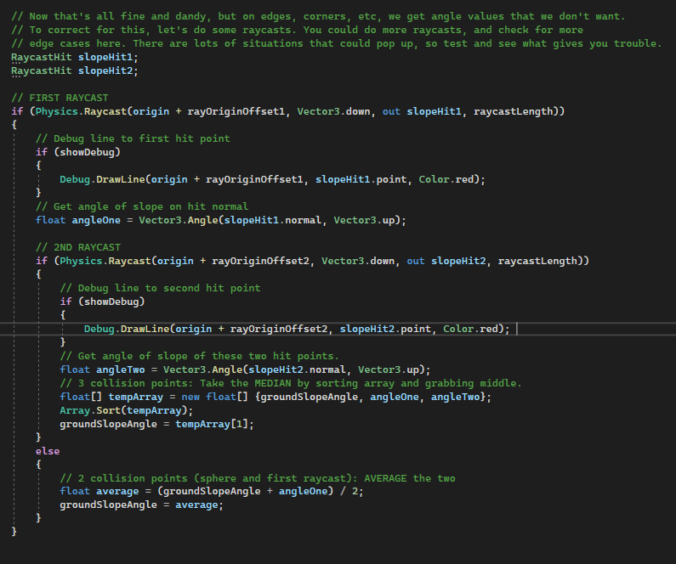
Task: Click the comment "// FIRST RAYCAST"
Action: [60, 98]
